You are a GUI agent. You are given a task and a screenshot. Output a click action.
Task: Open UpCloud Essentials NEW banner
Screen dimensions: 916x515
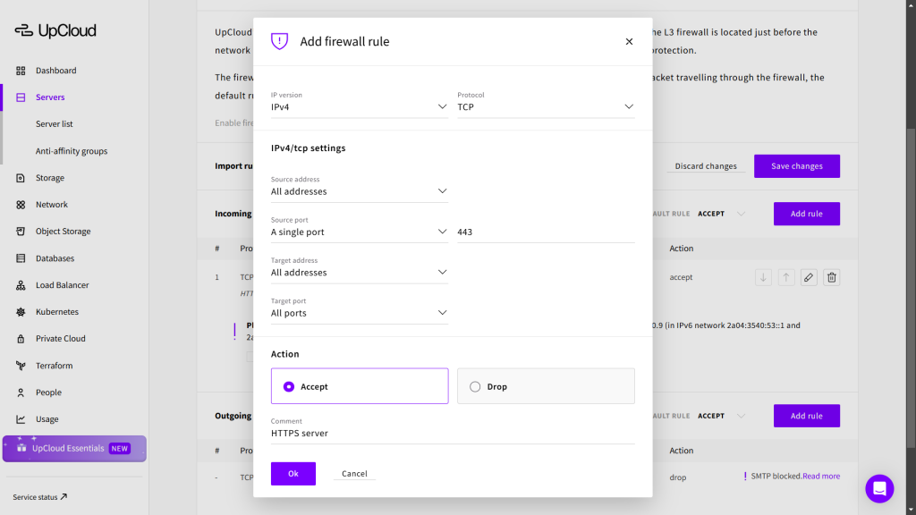74,449
